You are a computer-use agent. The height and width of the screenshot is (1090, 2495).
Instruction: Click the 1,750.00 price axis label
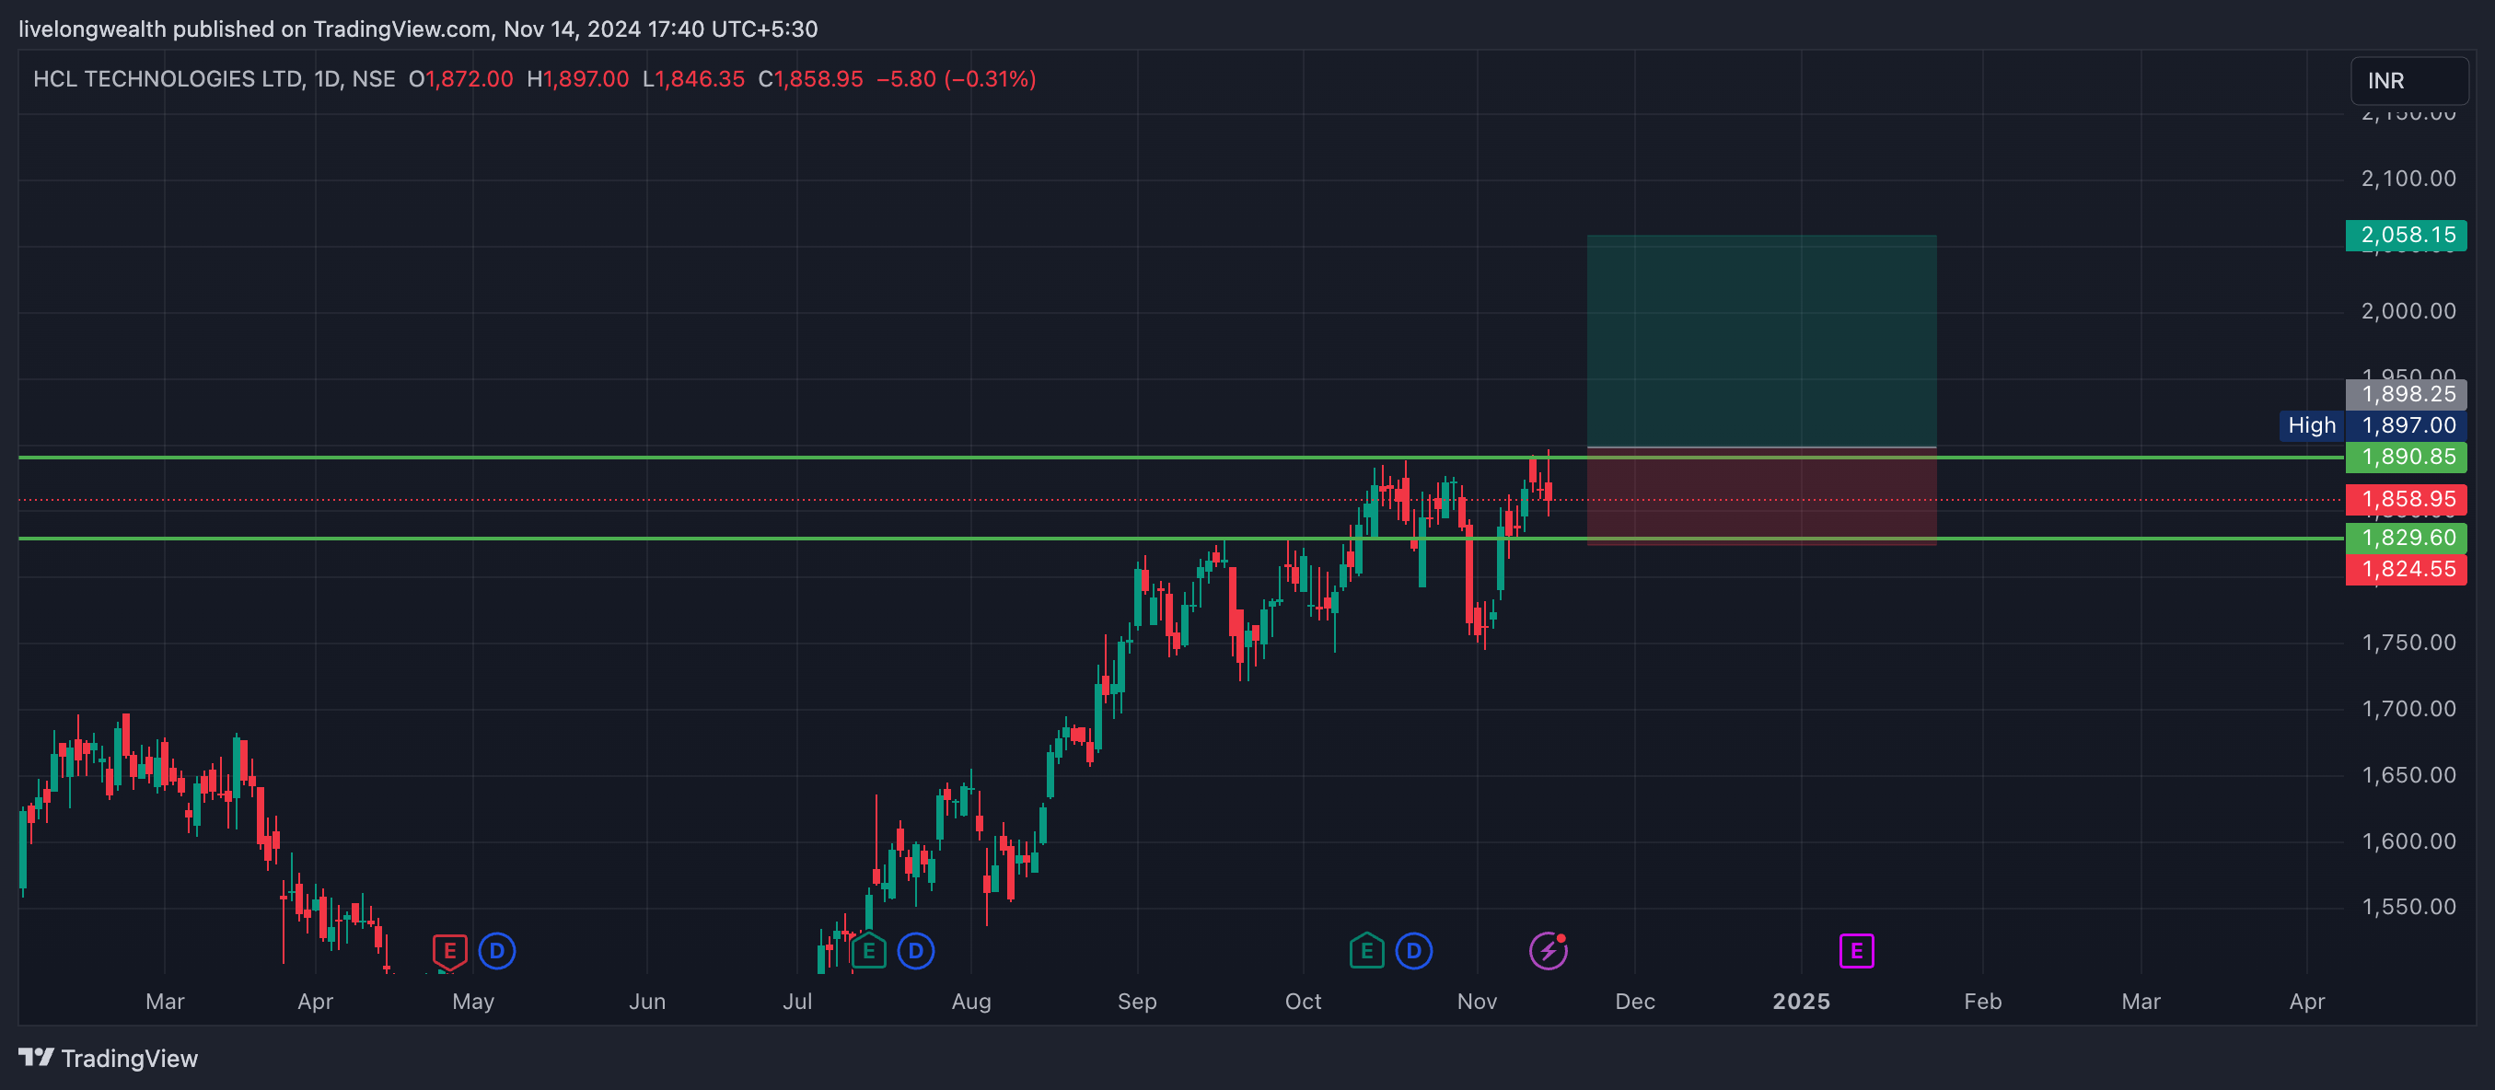pos(2408,644)
